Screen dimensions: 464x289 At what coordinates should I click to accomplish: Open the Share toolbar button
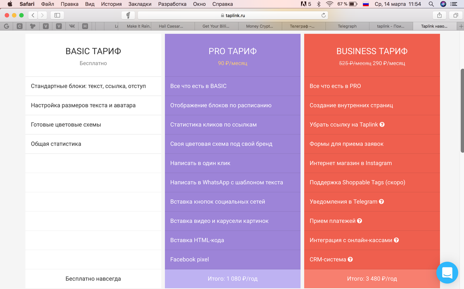(x=439, y=15)
